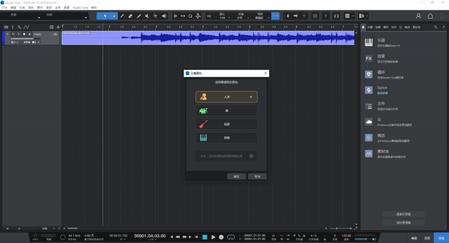Select the listen speaker tool
The width and height of the screenshot is (449, 243).
(164, 16)
